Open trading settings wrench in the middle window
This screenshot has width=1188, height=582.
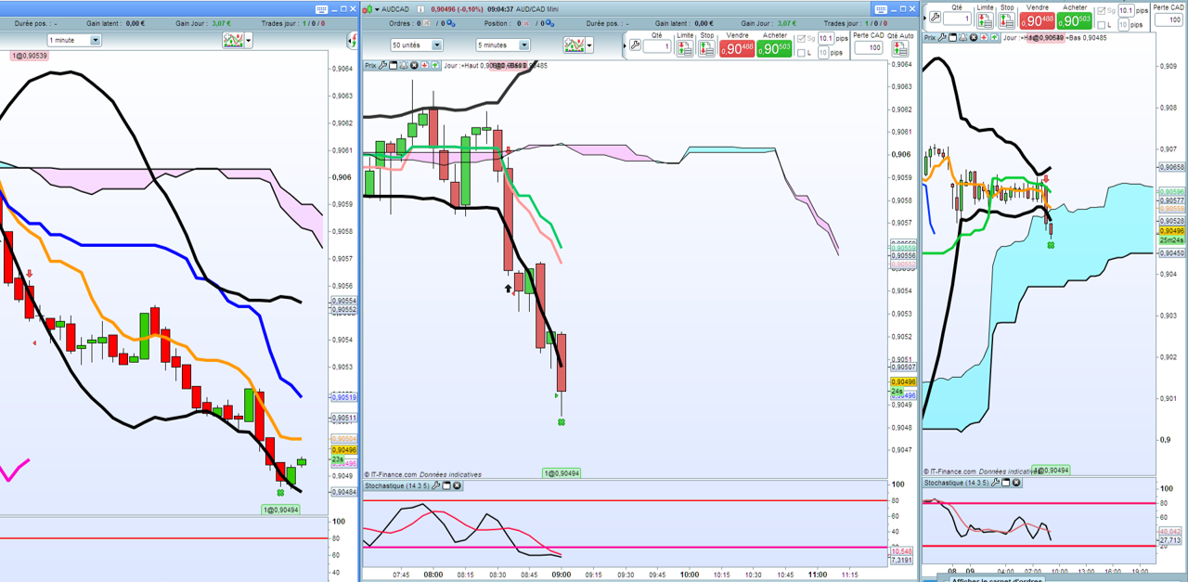[x=636, y=45]
